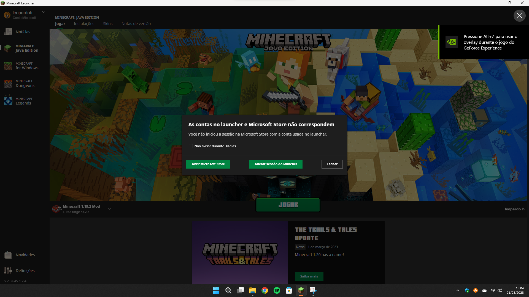Switch to the Instalações tab
The width and height of the screenshot is (529, 297).
(84, 24)
